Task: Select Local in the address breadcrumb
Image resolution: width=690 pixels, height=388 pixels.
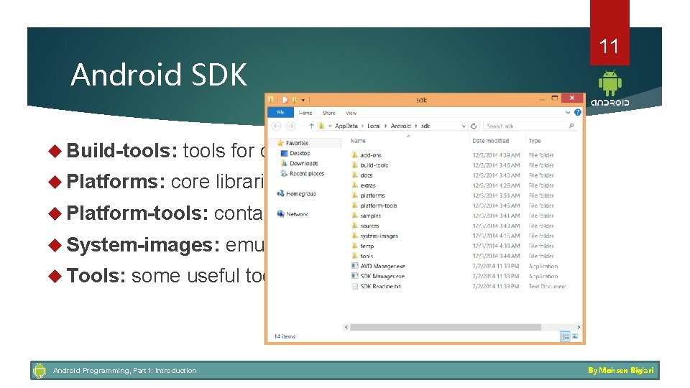Action: coord(374,126)
